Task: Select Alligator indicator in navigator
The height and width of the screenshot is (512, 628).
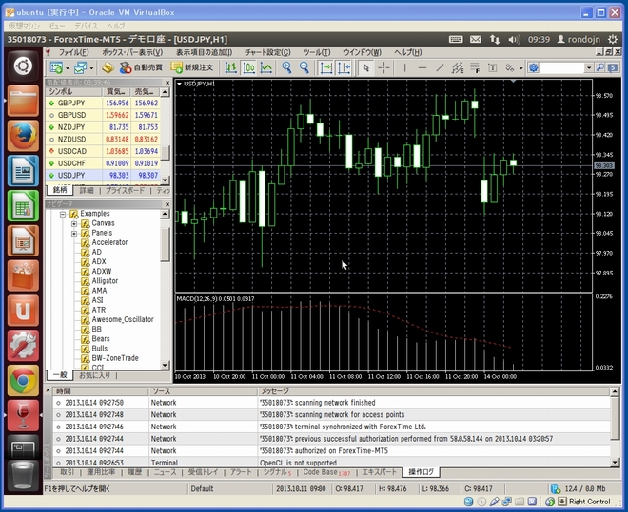Action: click(x=105, y=281)
